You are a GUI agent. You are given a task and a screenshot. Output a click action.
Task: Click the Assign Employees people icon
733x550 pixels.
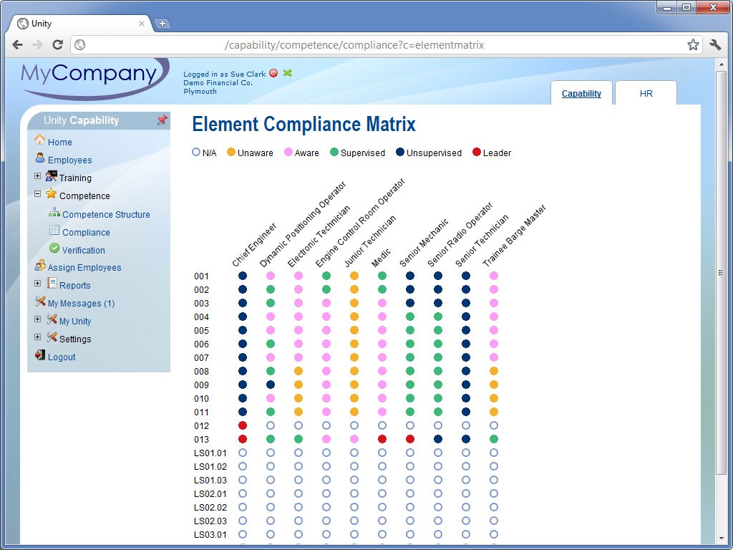40,266
